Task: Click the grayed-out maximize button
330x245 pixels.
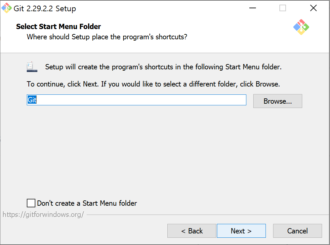Action: (x=283, y=8)
